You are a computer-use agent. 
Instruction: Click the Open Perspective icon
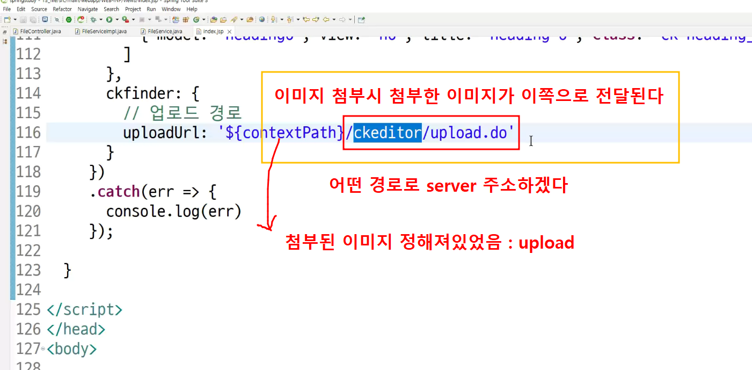(361, 19)
